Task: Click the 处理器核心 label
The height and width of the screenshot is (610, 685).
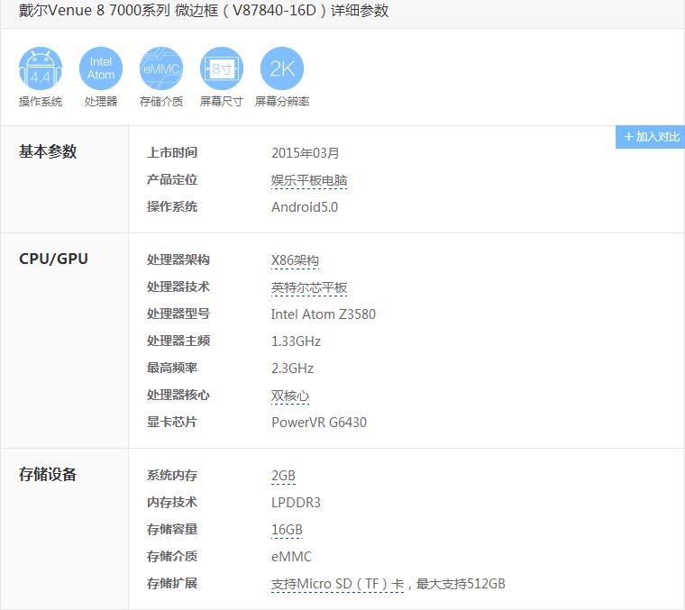Action: click(178, 396)
